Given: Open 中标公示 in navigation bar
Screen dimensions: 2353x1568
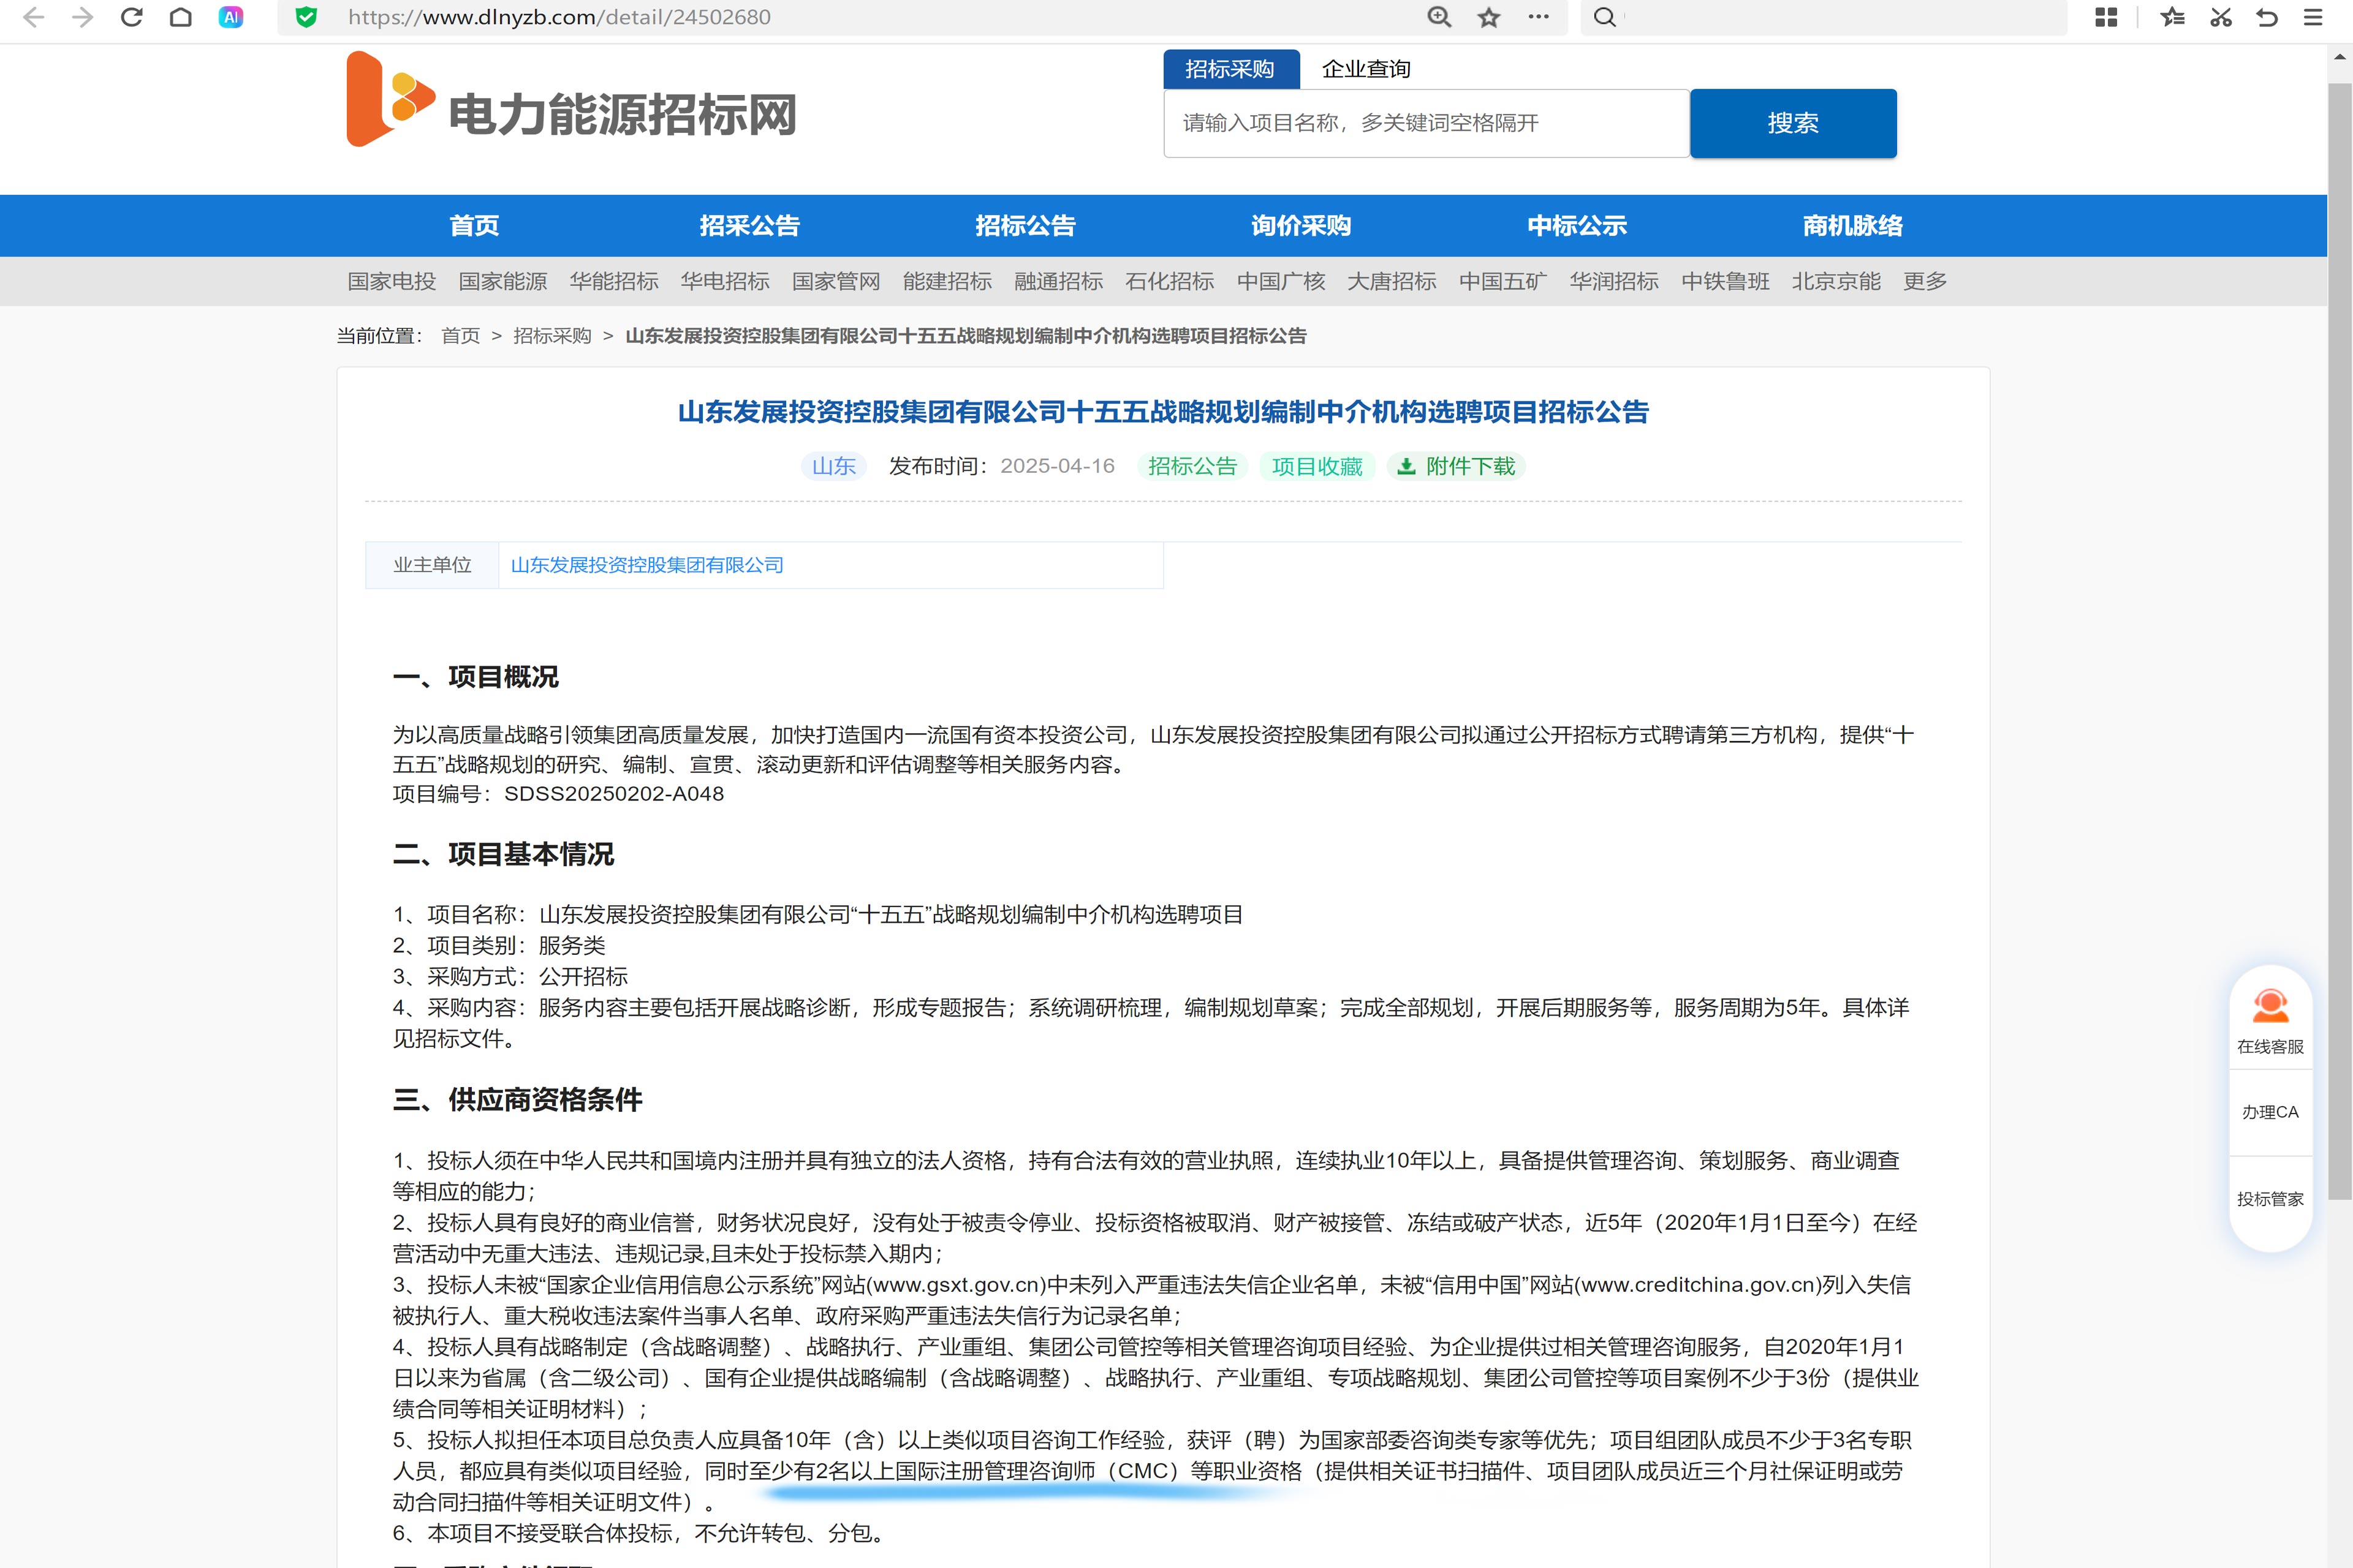Looking at the screenshot, I should pos(1577,225).
